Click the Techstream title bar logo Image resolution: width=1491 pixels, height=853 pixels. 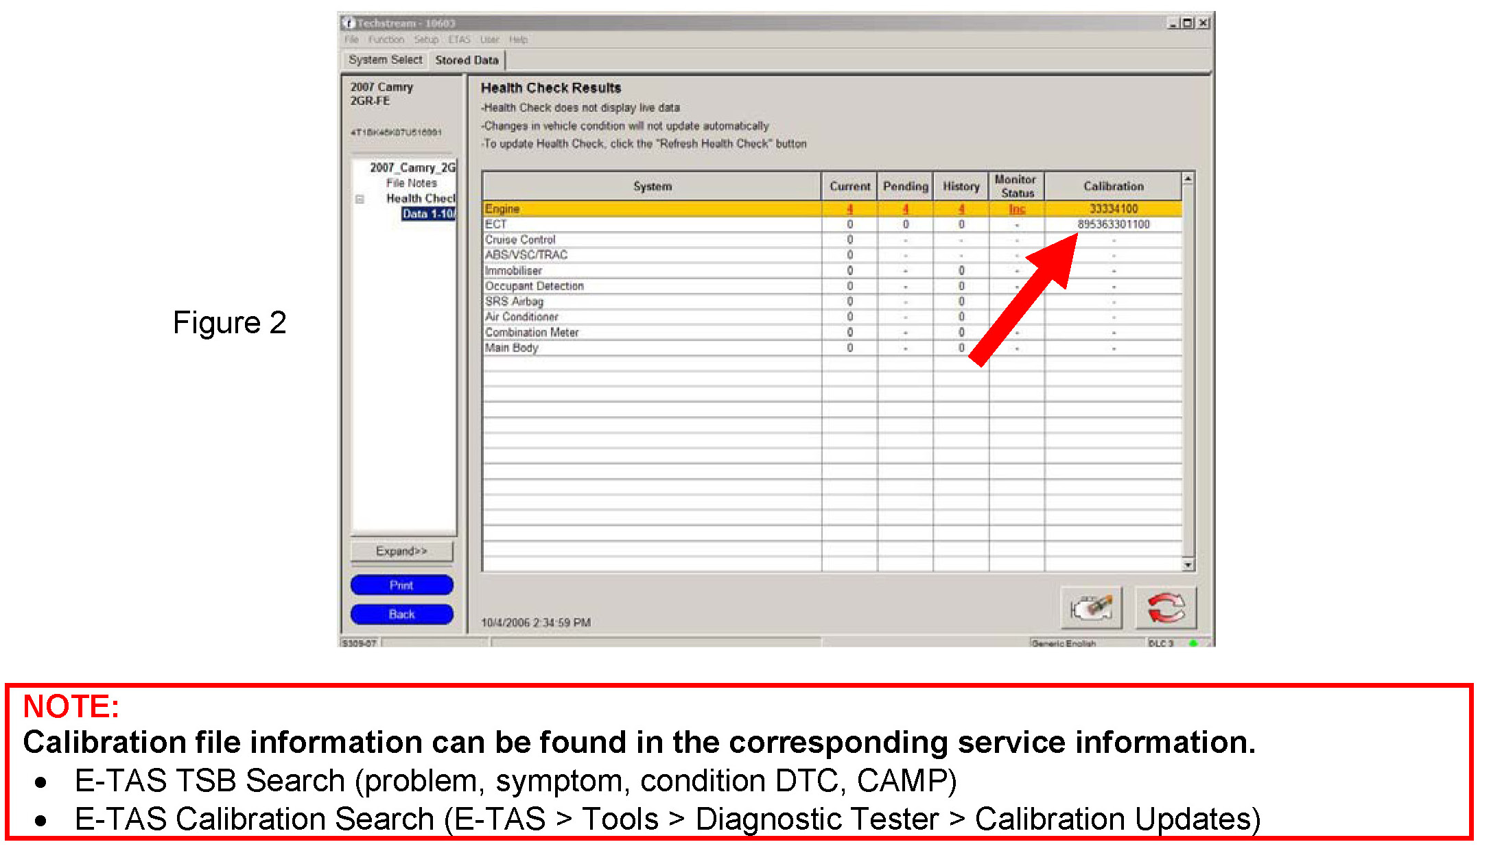tap(349, 23)
